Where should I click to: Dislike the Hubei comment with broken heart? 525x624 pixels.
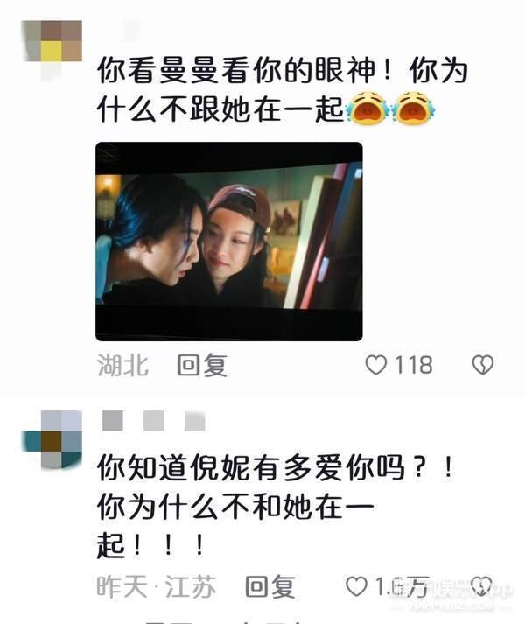[483, 365]
